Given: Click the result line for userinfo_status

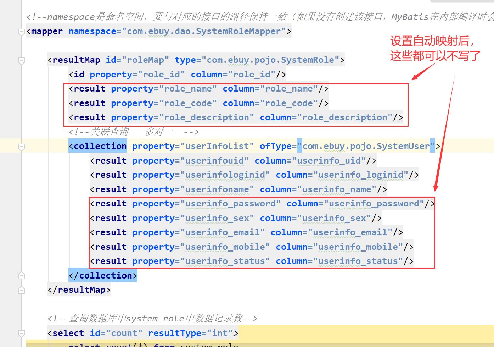Looking at the screenshot, I should [x=252, y=261].
